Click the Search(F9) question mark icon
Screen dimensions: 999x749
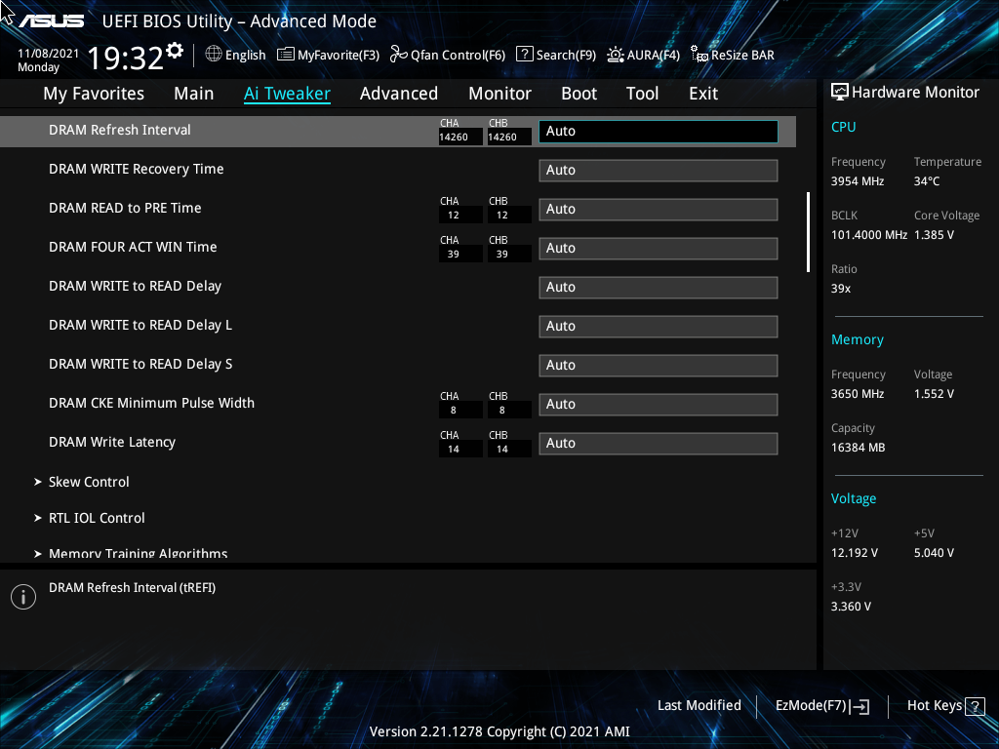(x=524, y=54)
